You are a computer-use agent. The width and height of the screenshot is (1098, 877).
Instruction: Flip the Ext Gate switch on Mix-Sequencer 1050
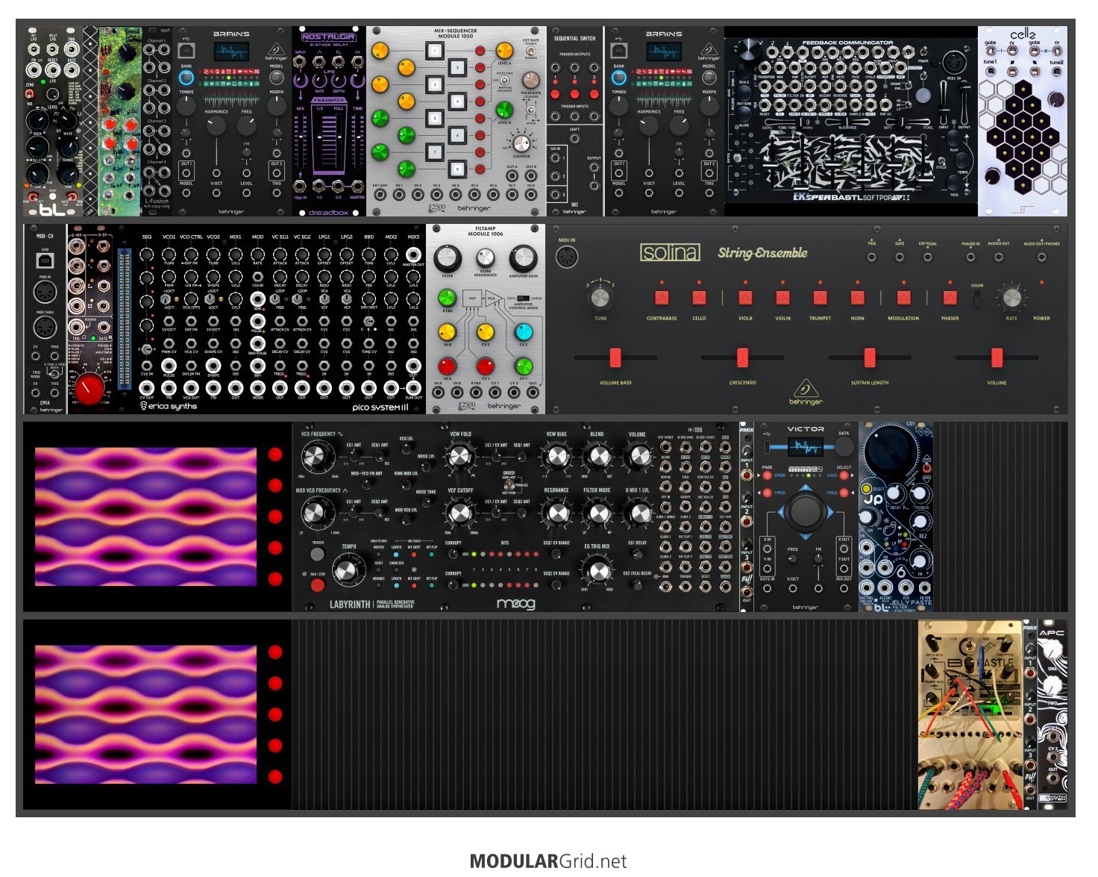point(530,50)
